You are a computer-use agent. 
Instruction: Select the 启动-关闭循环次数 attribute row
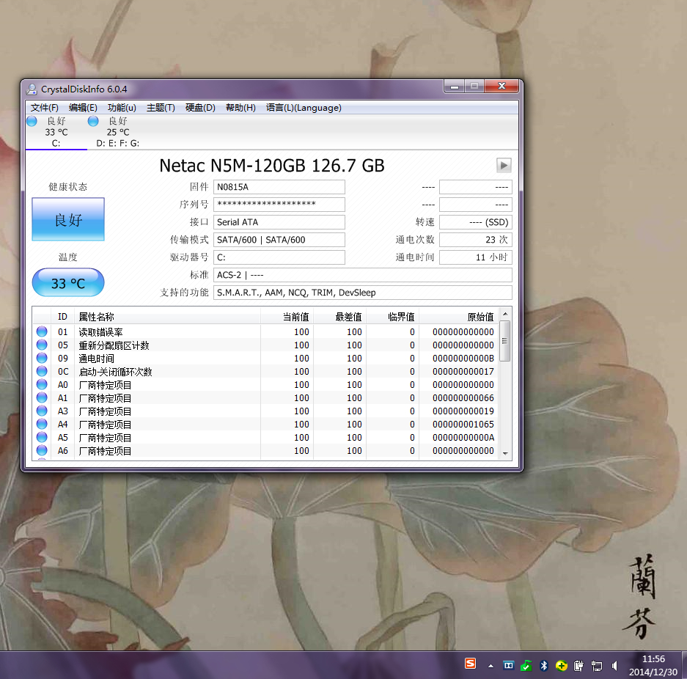coord(266,371)
